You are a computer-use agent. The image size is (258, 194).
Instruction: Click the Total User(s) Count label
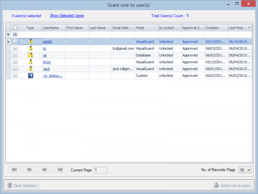[168, 16]
